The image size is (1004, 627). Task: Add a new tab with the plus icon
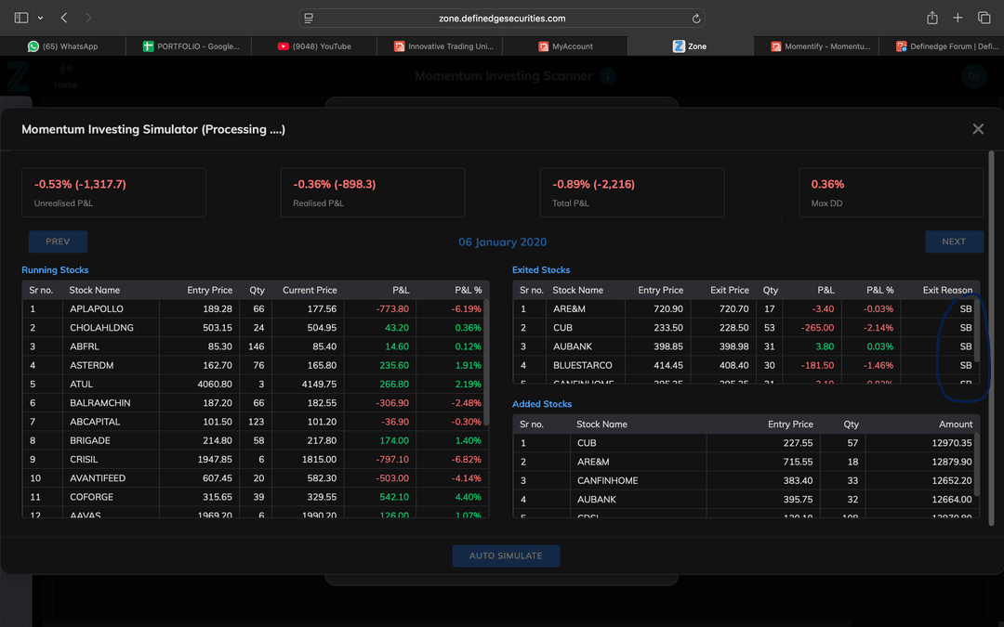point(958,18)
